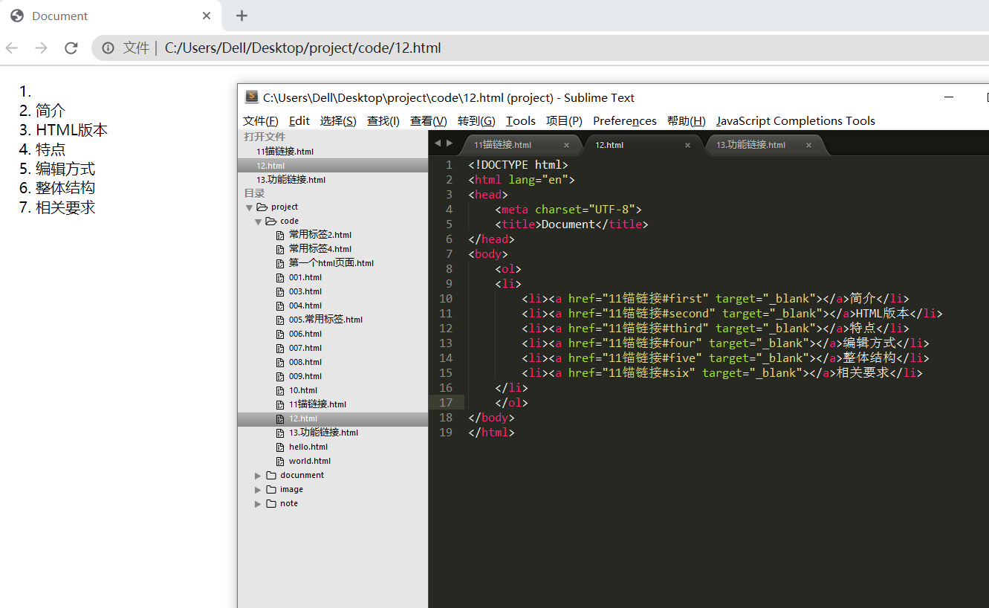Screen dimensions: 989x608
Task: Open the 查找(I) menu
Action: (x=383, y=121)
